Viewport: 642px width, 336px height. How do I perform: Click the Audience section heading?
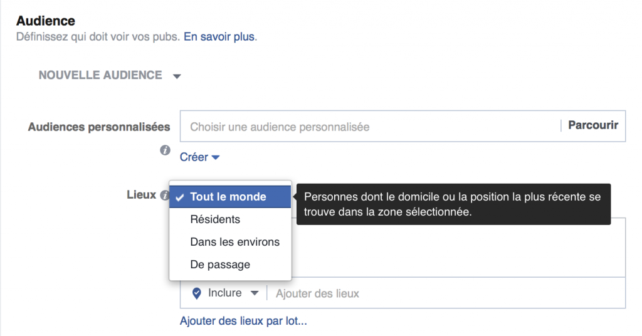coord(46,21)
